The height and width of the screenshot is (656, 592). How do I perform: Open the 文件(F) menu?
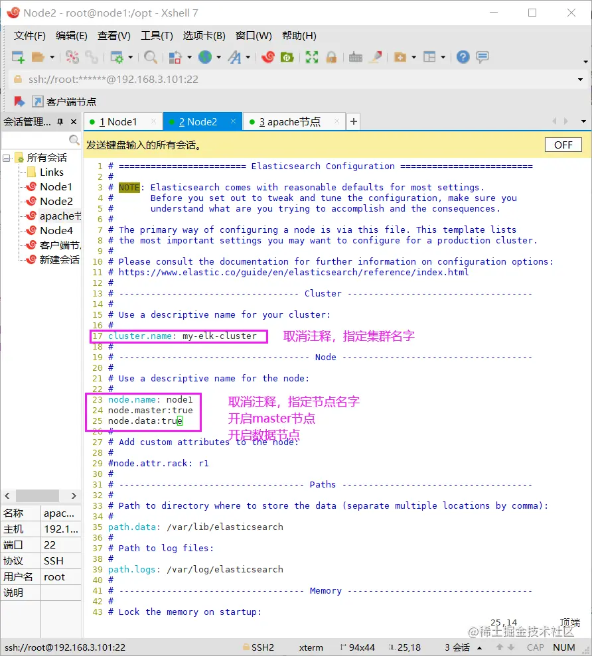29,36
